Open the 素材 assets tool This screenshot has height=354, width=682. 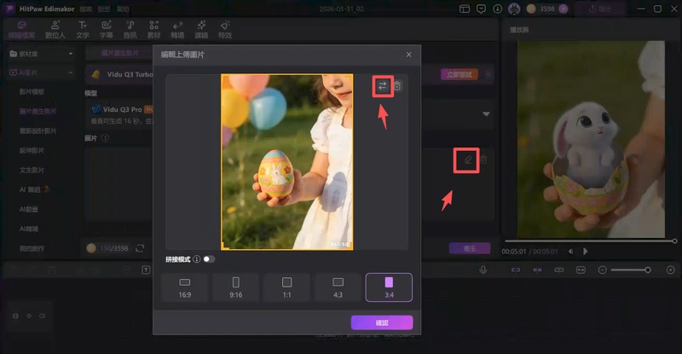click(153, 30)
